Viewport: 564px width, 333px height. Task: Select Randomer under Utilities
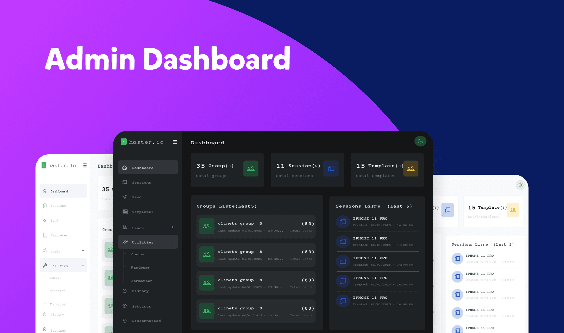click(x=140, y=268)
